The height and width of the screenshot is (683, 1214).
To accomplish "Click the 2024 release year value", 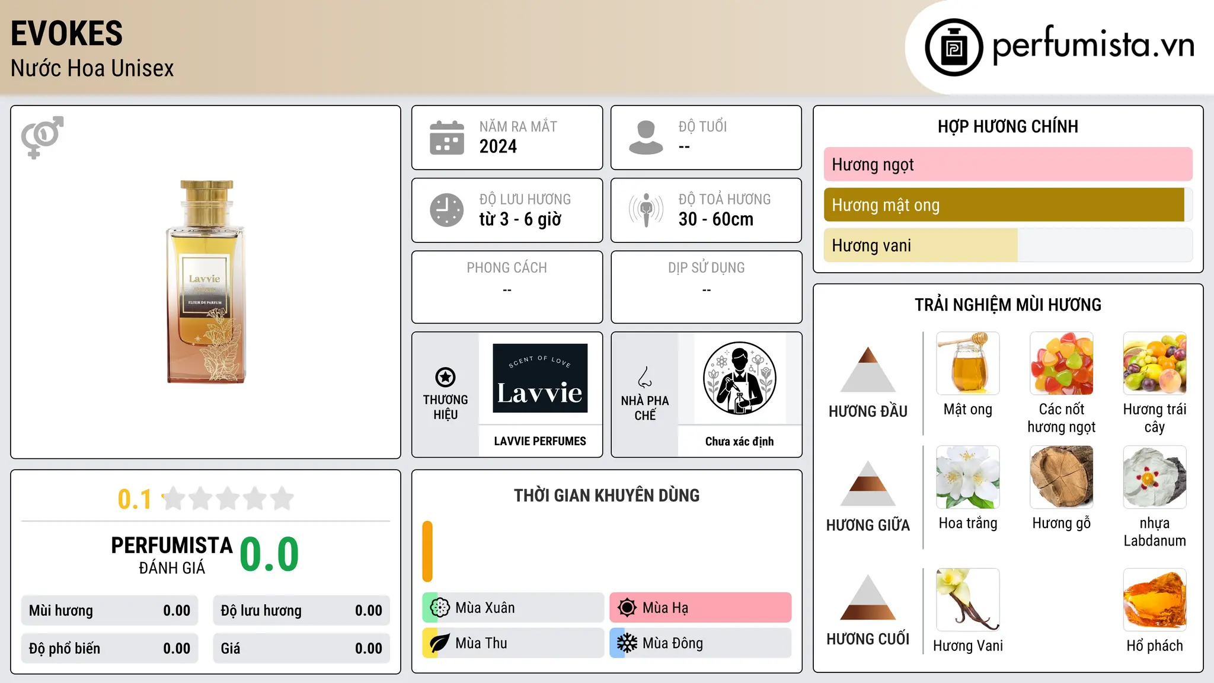I will pyautogui.click(x=498, y=146).
